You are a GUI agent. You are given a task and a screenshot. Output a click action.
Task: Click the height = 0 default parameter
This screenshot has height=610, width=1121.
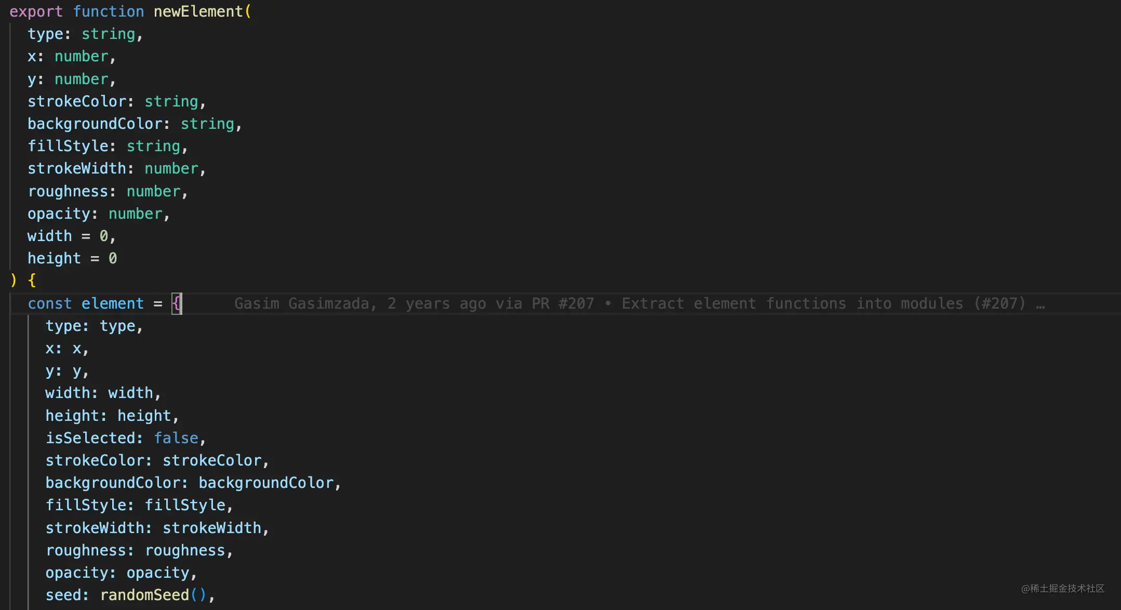72,258
